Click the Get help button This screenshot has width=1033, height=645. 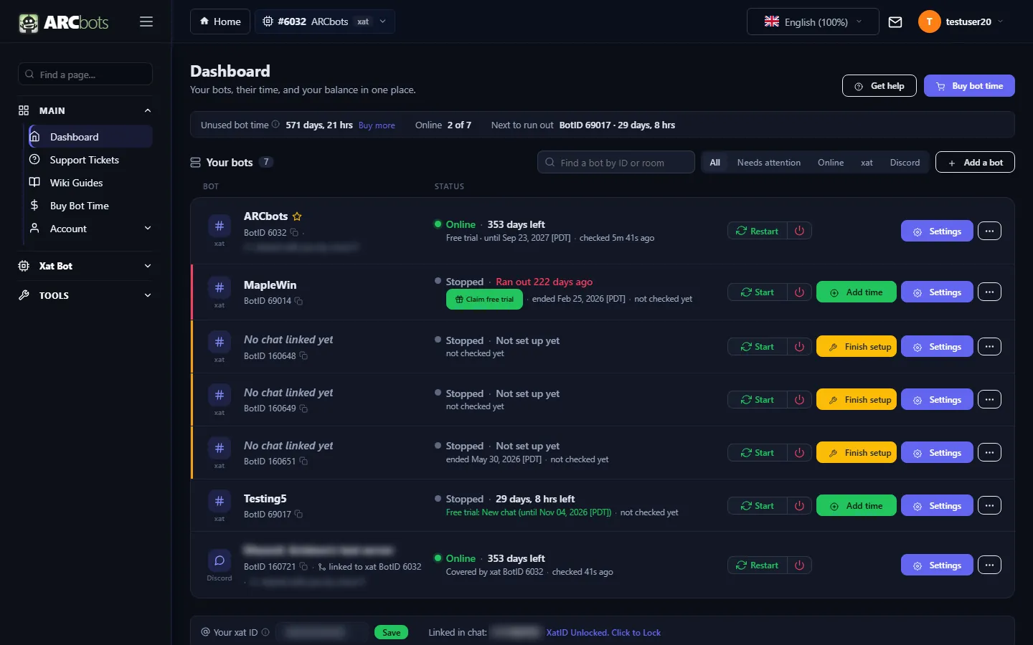(x=879, y=86)
